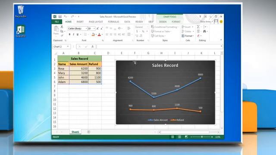Click the Fill icon in Editing group
This screenshot has height=155, width=276.
(x=198, y=31)
